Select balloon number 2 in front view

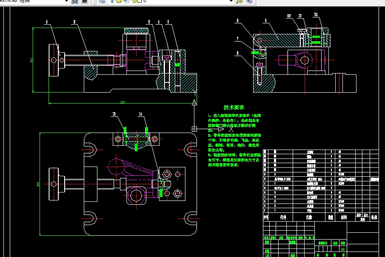[74, 22]
